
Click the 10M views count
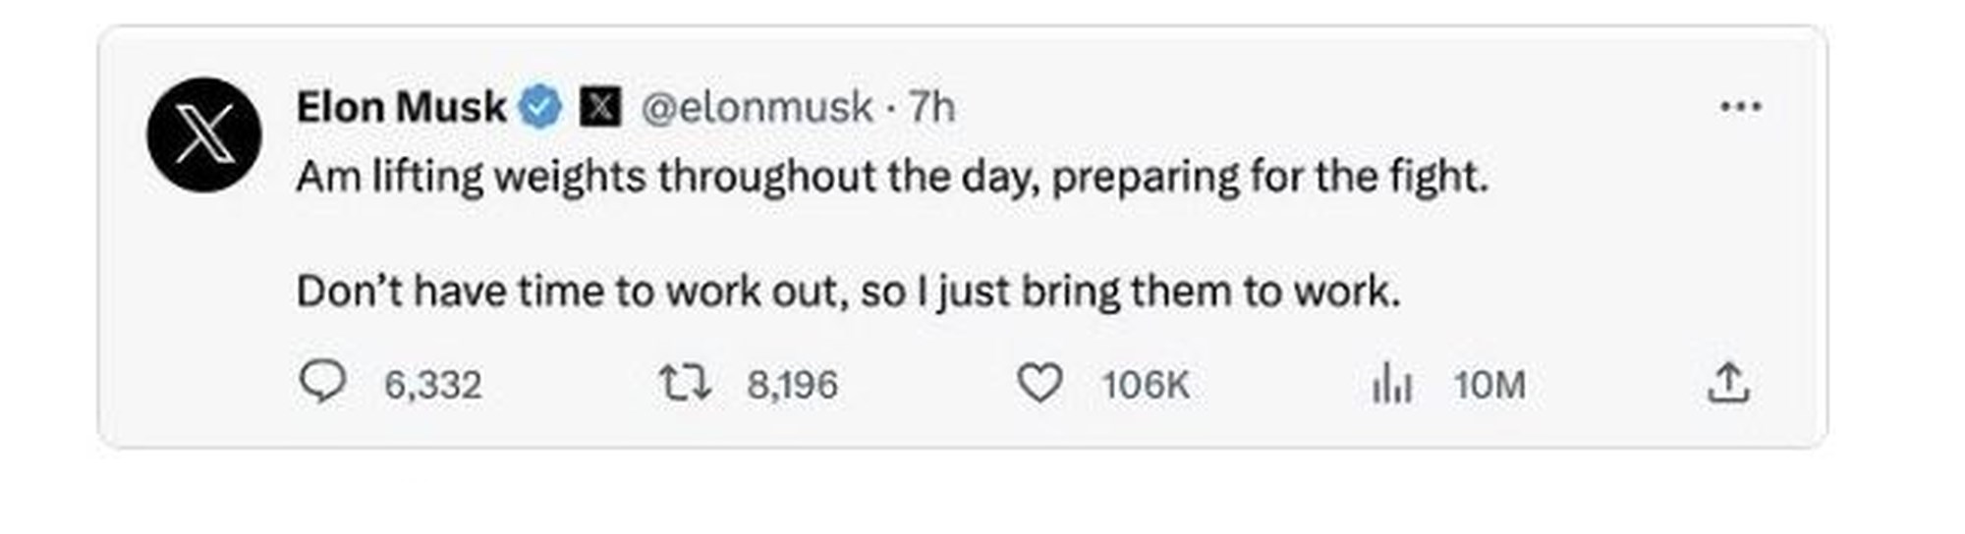(x=1489, y=385)
